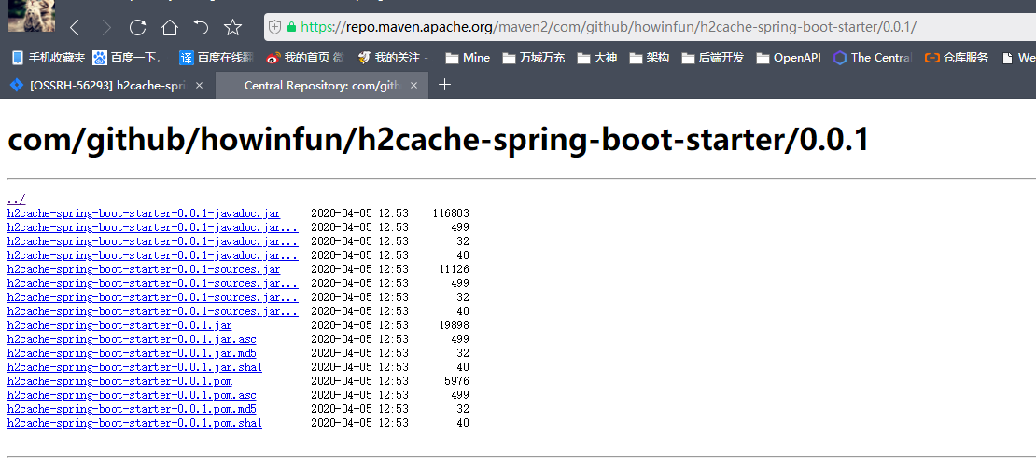Reload the page with the refresh icon
This screenshot has height=466, width=1036.
click(x=137, y=27)
